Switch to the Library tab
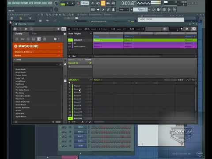 (19, 34)
